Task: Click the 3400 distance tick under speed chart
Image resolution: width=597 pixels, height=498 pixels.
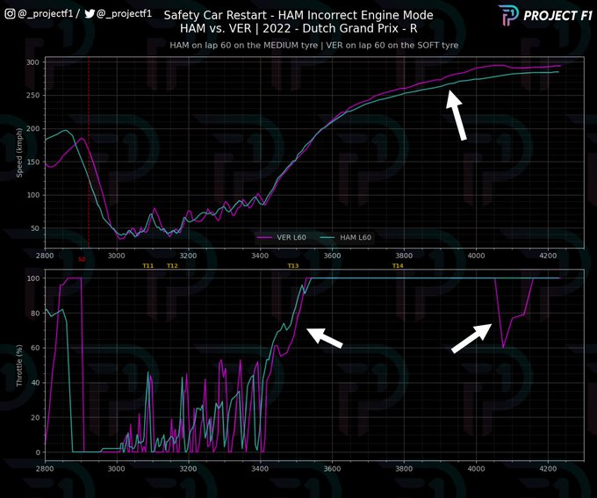Action: [260, 256]
